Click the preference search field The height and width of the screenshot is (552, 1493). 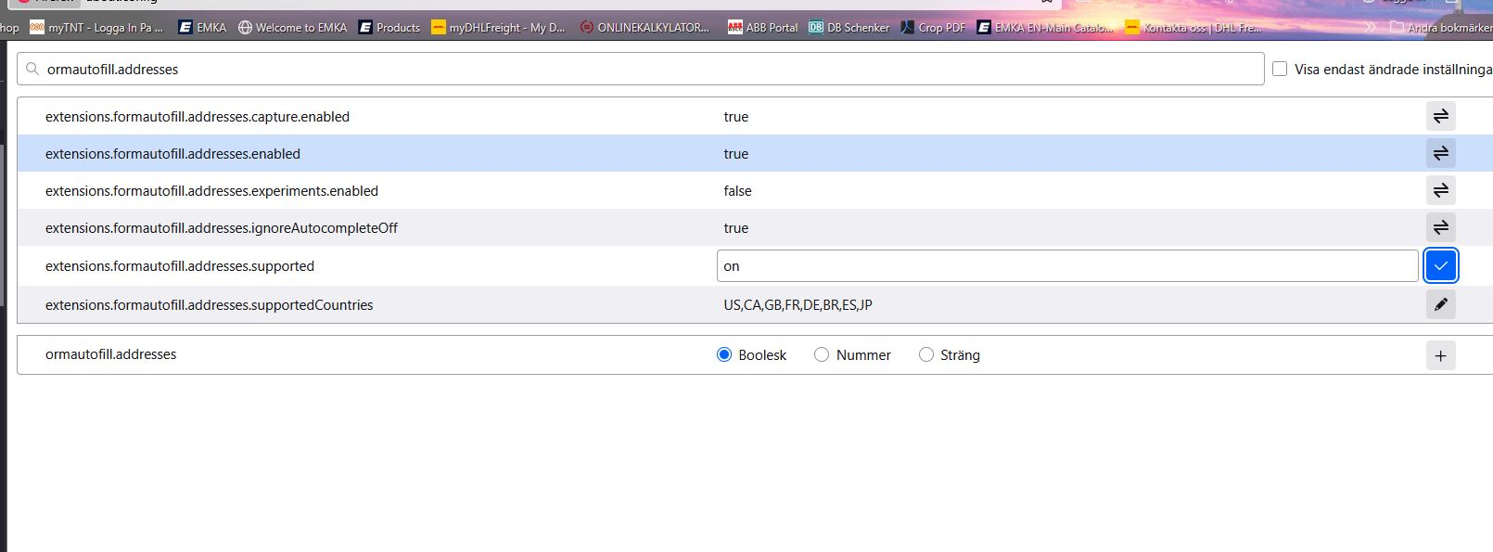pos(641,69)
